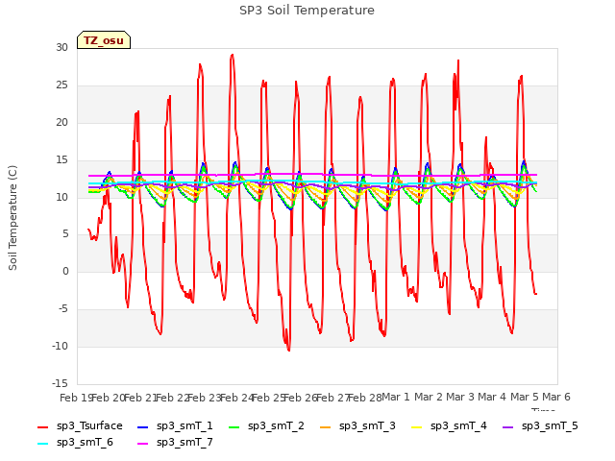Screen dimensions: 615x461
Task: Select the sp3_smT_4 legend label
Action: [x=458, y=426]
